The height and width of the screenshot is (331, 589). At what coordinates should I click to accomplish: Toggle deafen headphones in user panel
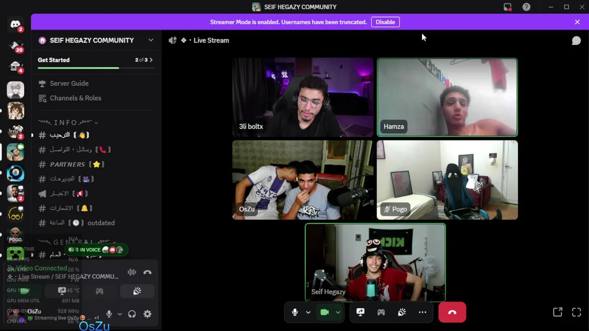[x=132, y=314]
